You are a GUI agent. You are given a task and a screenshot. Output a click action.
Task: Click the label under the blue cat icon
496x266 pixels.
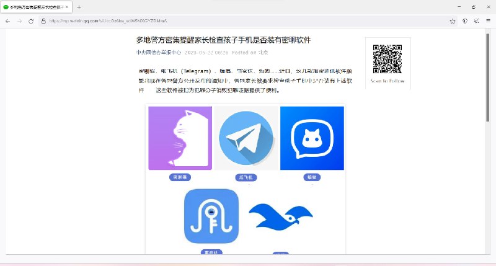312,177
